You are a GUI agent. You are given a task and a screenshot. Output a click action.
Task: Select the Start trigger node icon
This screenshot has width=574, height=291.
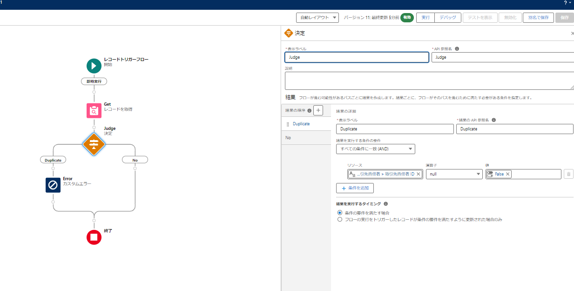click(x=94, y=66)
